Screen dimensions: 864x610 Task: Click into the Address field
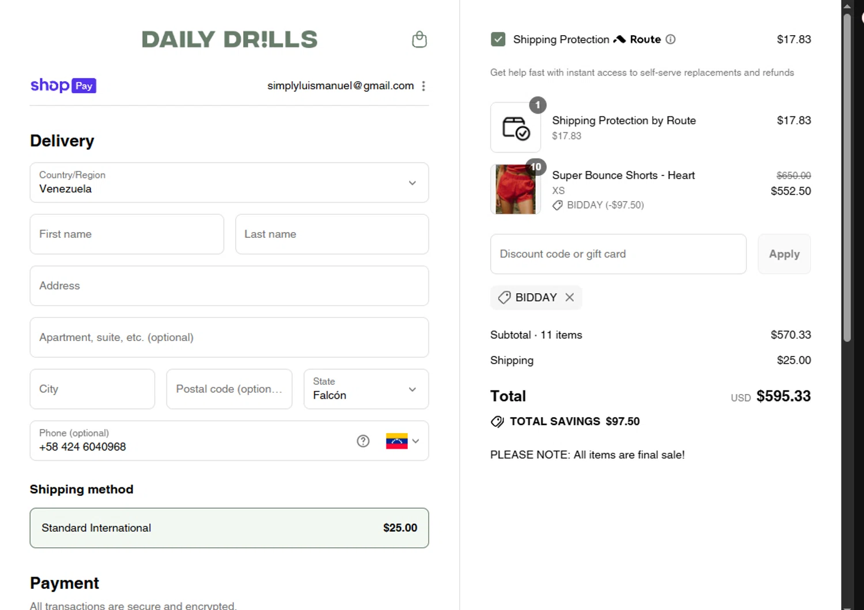coord(229,286)
